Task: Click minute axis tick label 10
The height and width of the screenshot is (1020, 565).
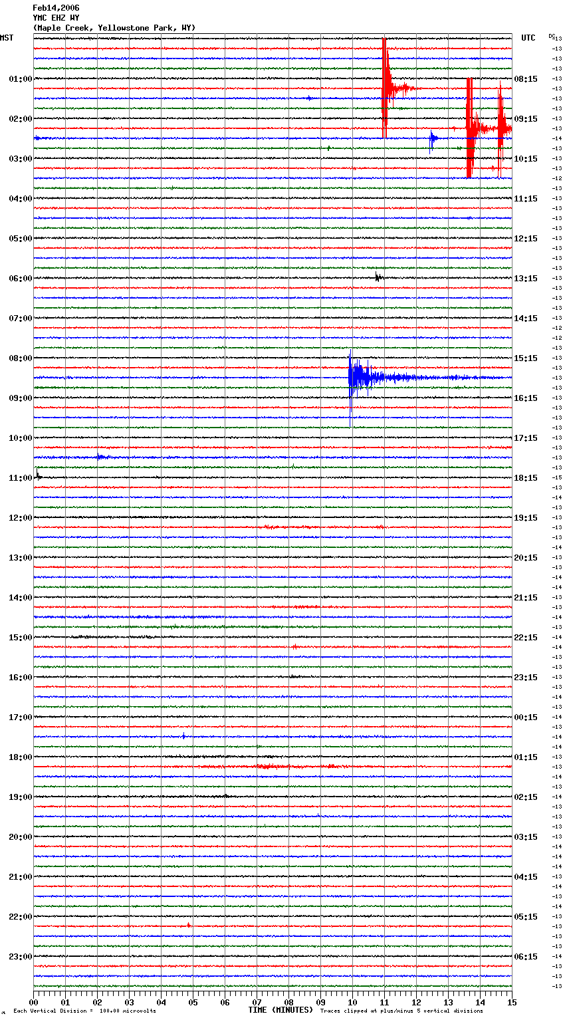Action: [352, 1002]
